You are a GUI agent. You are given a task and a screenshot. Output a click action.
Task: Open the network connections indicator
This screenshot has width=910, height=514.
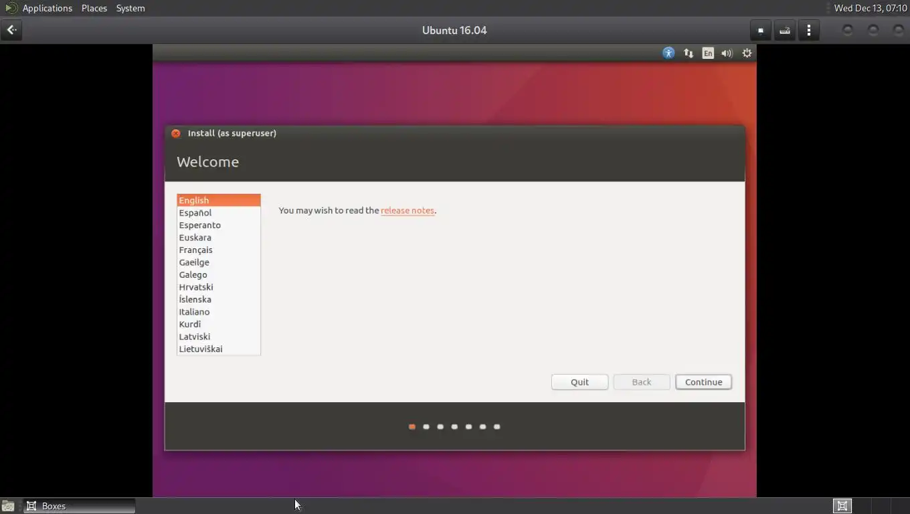(689, 53)
